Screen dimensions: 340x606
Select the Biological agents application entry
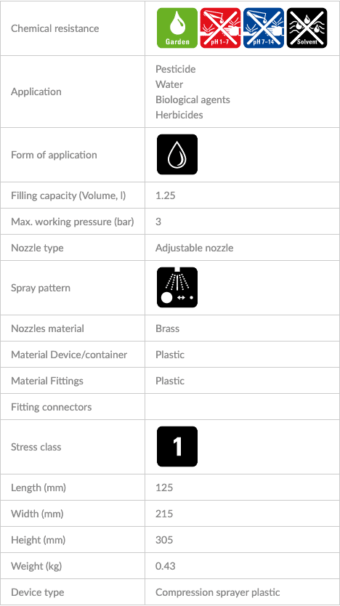click(x=193, y=100)
